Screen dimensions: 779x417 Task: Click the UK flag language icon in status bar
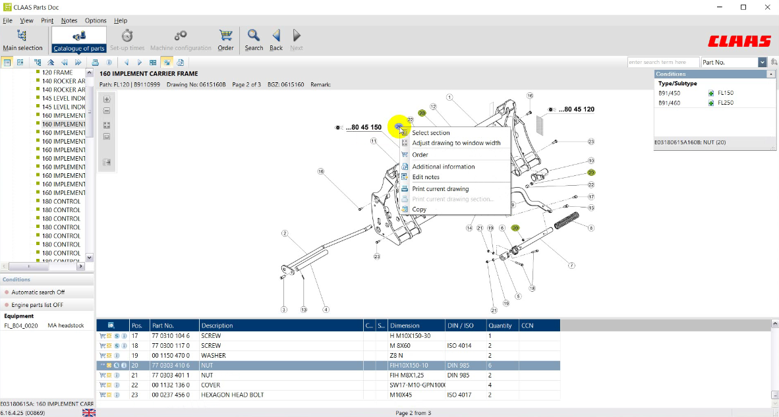89,413
